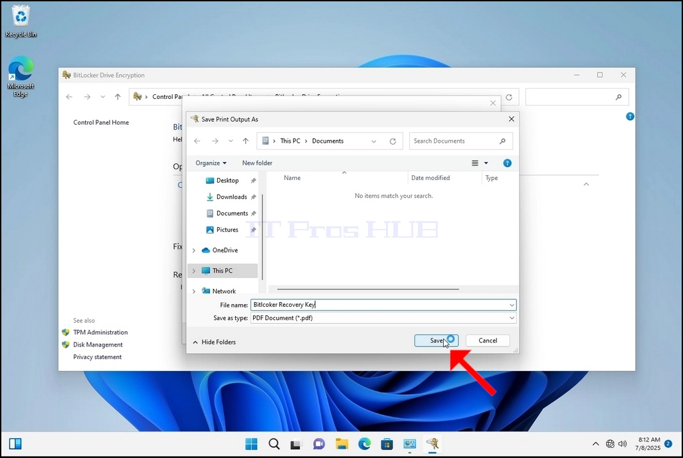Close the Save Print Output As dialog
The width and height of the screenshot is (683, 458).
(x=512, y=119)
